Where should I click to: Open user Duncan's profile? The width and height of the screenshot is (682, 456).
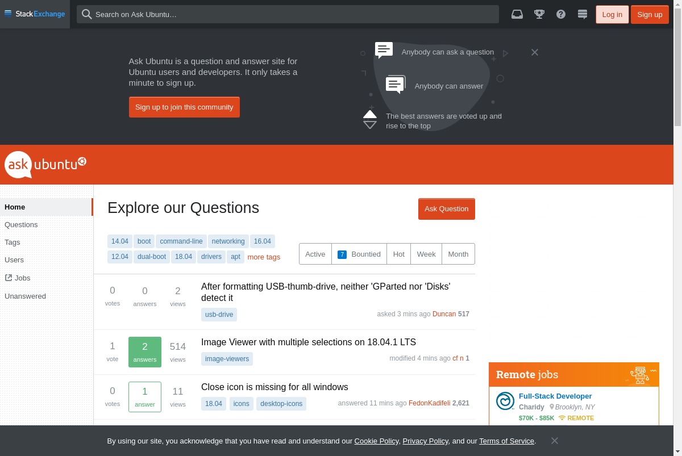click(x=444, y=314)
